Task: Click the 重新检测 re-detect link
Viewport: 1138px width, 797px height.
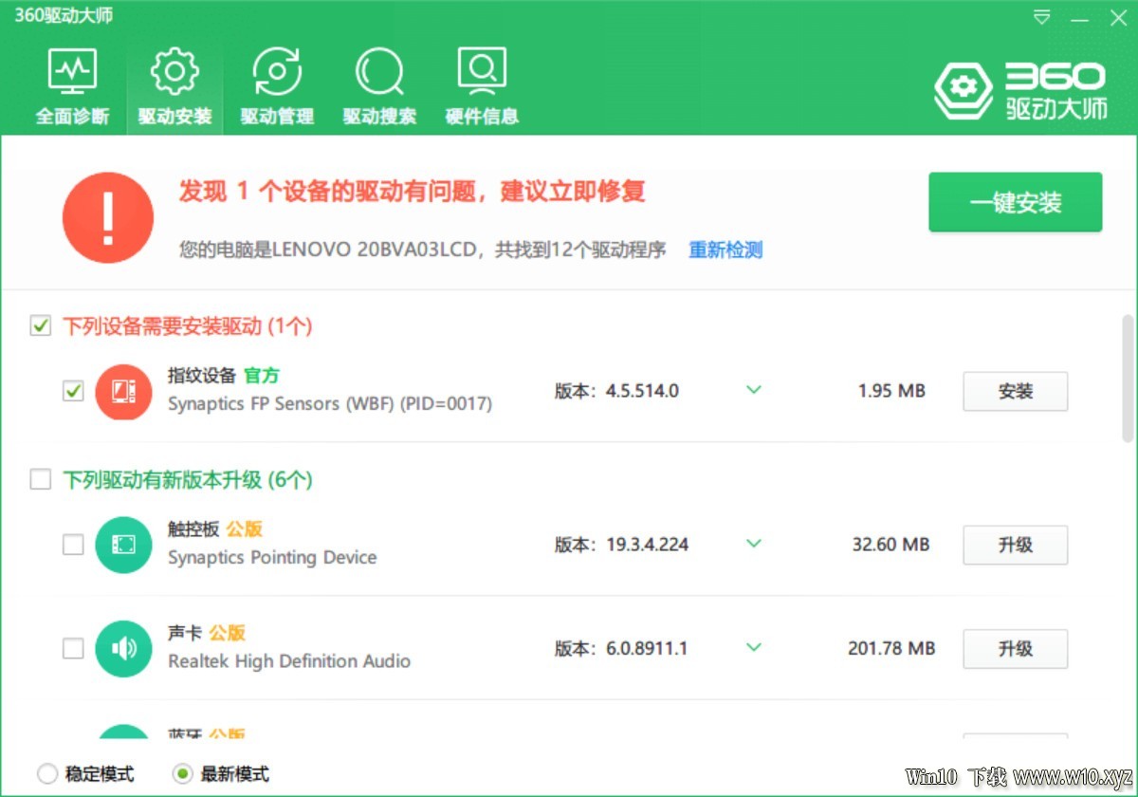Action: [x=725, y=250]
